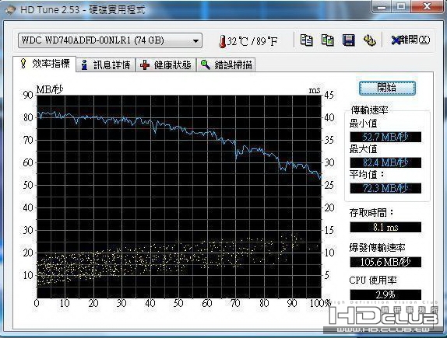
Task: Click the thermometer temperature icon
Action: 223,41
